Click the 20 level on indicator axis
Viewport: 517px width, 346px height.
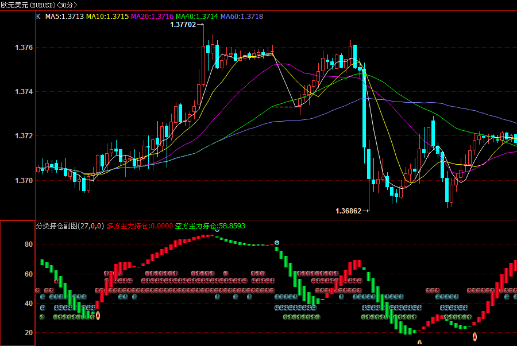pyautogui.click(x=29, y=332)
